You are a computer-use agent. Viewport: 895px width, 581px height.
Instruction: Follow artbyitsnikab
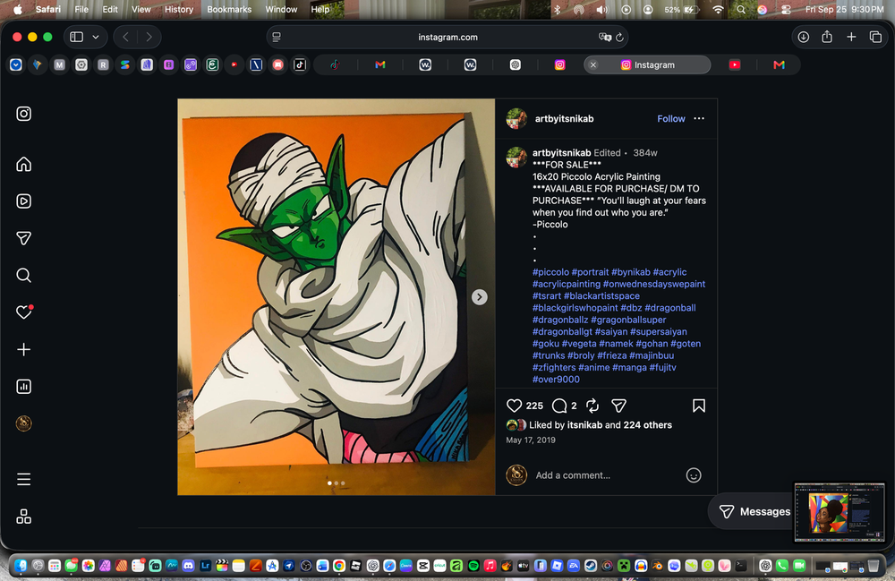click(x=670, y=119)
